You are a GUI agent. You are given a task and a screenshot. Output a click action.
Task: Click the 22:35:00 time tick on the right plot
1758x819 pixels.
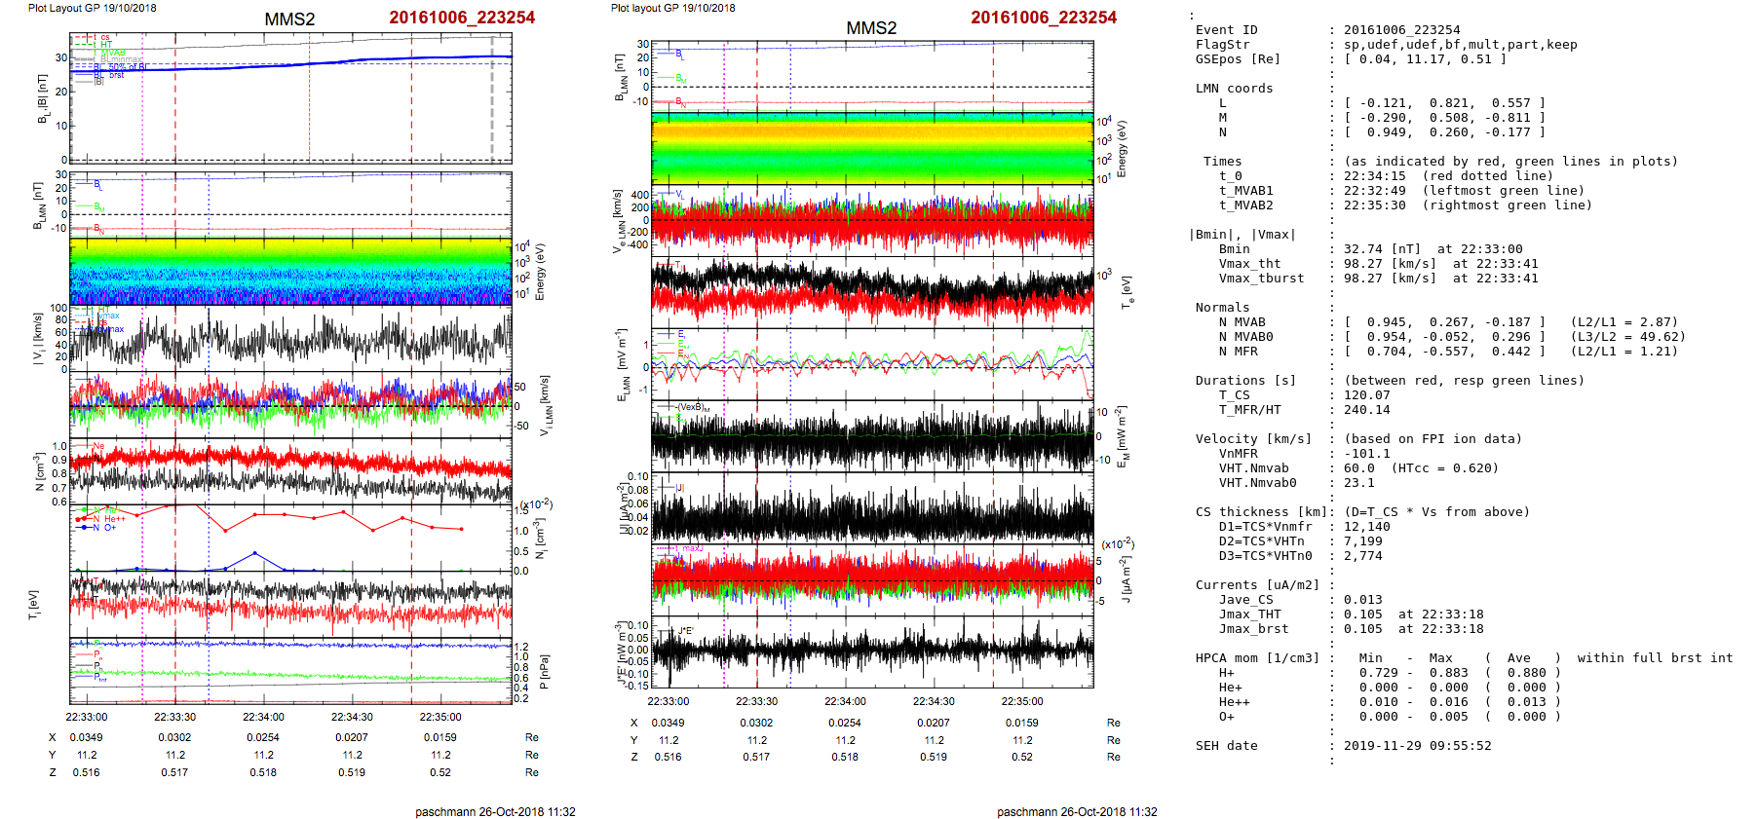click(1021, 701)
